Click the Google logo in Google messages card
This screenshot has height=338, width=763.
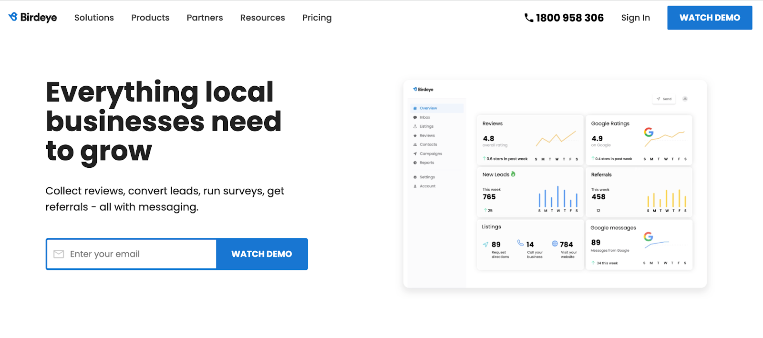tap(648, 236)
